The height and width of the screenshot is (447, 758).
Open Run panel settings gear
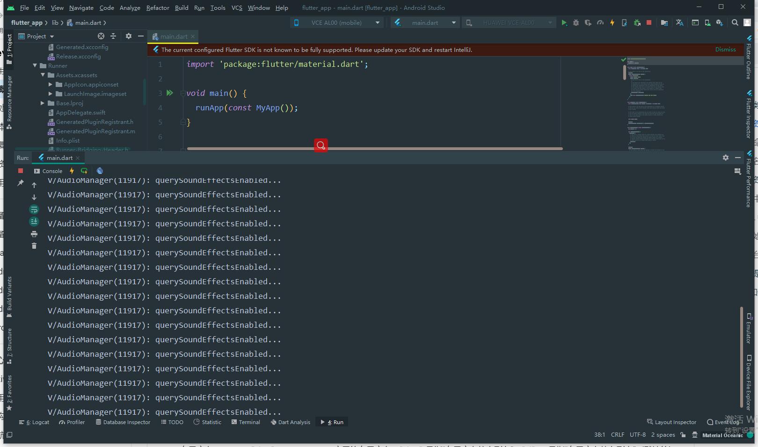(x=726, y=158)
